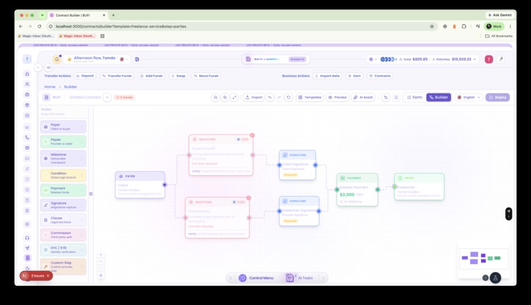The height and width of the screenshot is (305, 531).
Task: Click the zoom in magnifier icon
Action: coord(225,97)
